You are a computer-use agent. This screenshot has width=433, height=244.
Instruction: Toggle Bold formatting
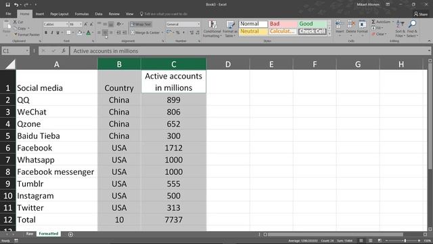(46, 33)
